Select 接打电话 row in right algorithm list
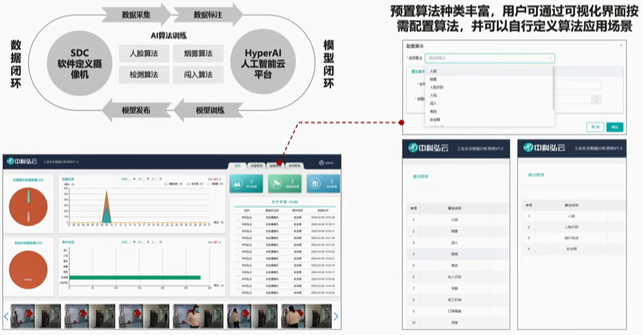 574,238
